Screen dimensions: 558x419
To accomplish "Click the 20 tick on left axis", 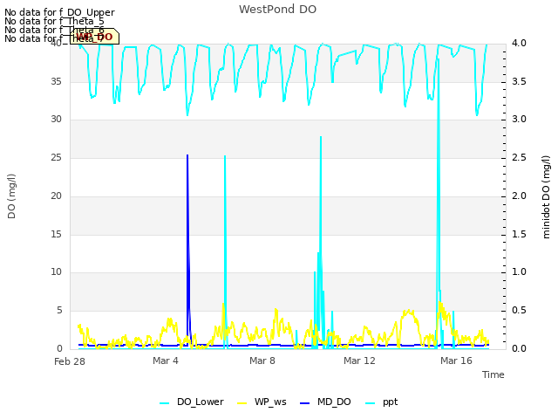I will coord(56,196).
